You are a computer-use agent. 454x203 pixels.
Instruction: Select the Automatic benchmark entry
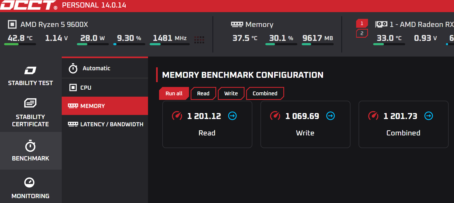[105, 68]
